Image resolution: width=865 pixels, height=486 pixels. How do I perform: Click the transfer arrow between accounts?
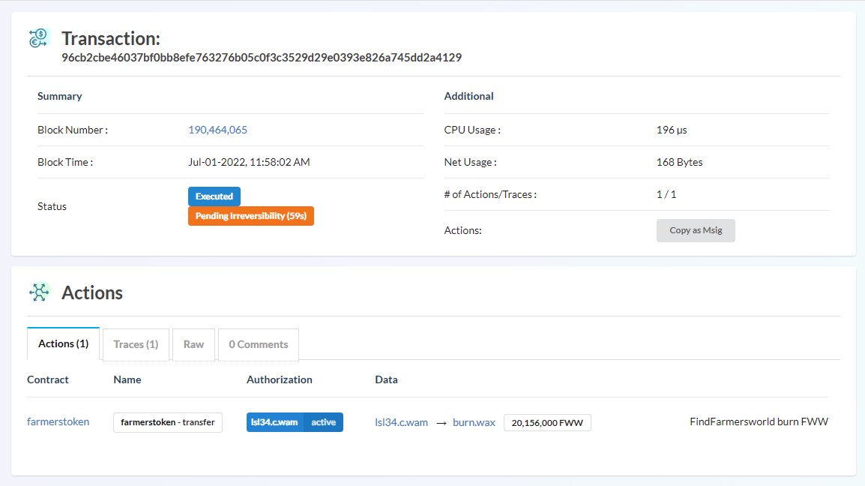[x=441, y=423]
